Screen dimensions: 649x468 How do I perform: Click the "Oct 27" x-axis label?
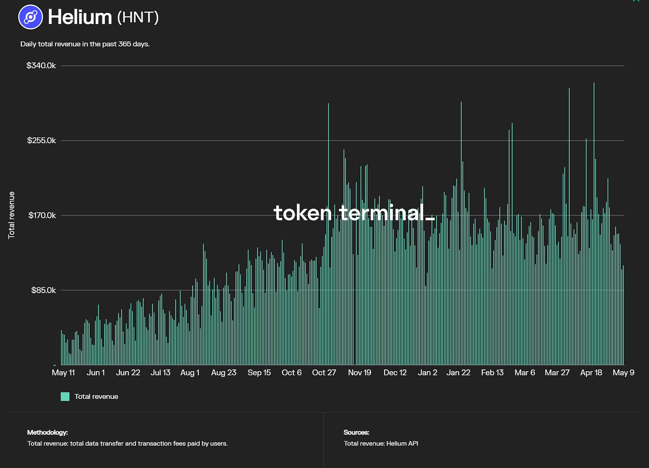pos(324,373)
